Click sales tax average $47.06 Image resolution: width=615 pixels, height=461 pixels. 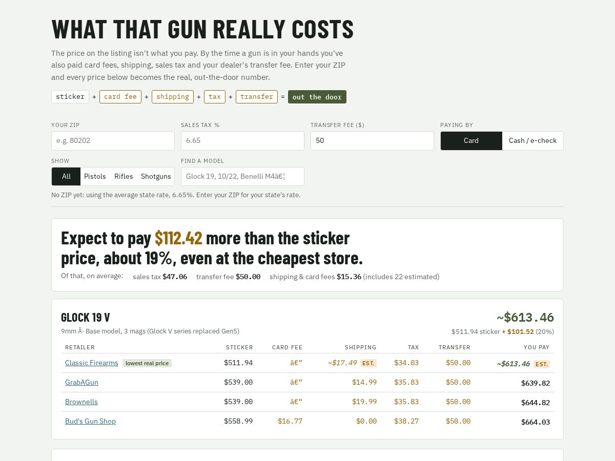pos(175,277)
